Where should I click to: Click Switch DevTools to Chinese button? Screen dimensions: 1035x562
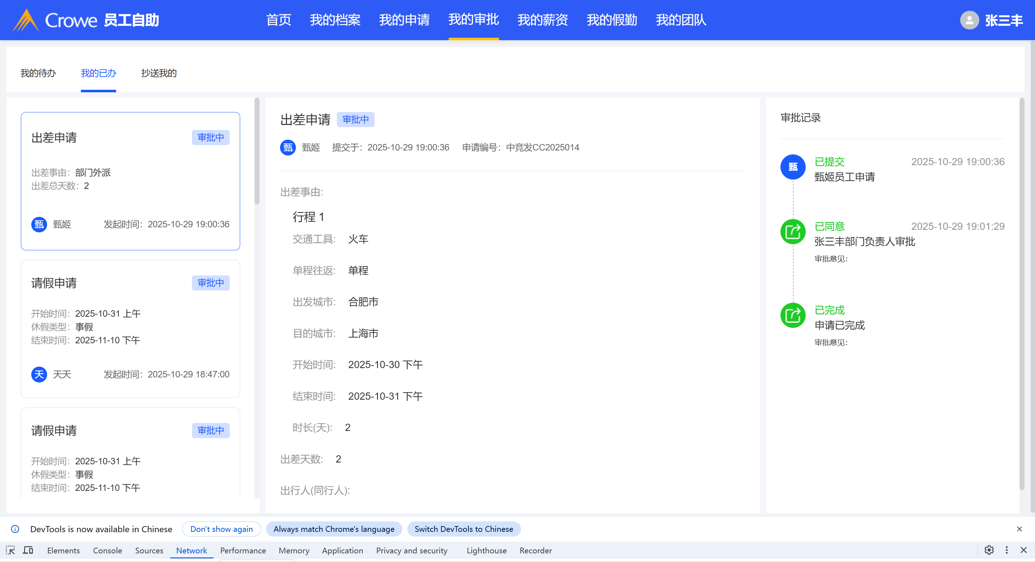click(x=464, y=529)
